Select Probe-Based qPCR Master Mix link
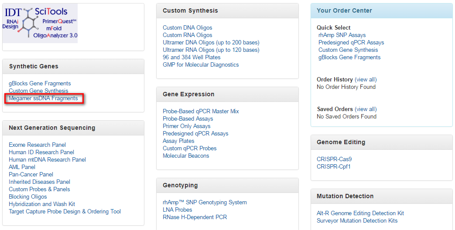The image size is (455, 230). click(x=201, y=111)
